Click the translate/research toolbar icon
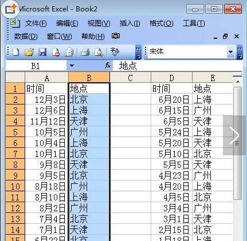Image resolution: width=247 pixels, height=241 pixels. coord(115,52)
